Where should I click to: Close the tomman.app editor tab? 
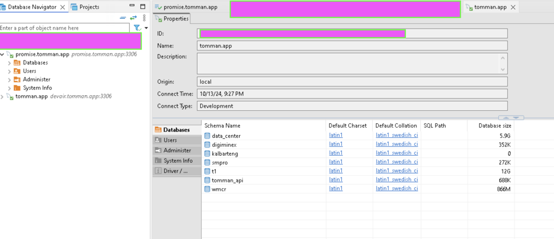[x=512, y=7]
